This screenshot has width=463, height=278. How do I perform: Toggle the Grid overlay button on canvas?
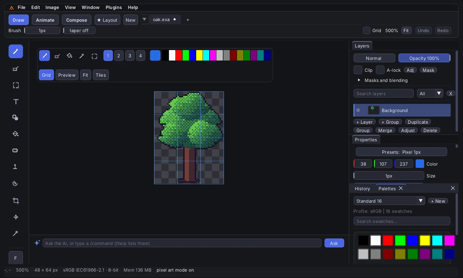pyautogui.click(x=46, y=75)
